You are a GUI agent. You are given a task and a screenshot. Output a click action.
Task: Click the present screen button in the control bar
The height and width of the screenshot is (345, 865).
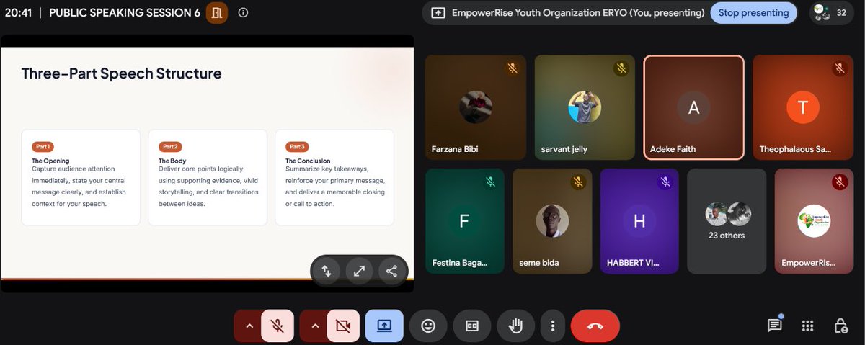(x=384, y=326)
